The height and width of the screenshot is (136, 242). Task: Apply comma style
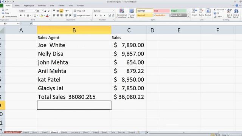pyautogui.click(x=104, y=15)
